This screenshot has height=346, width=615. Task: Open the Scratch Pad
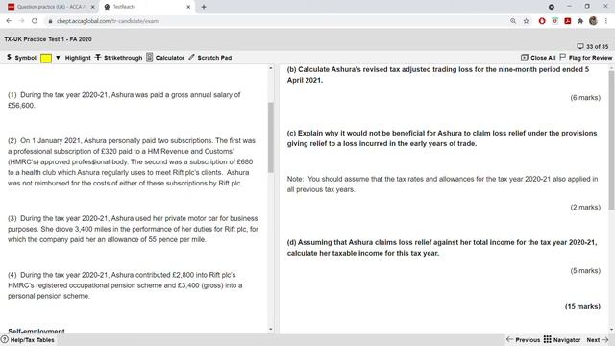[x=209, y=58]
